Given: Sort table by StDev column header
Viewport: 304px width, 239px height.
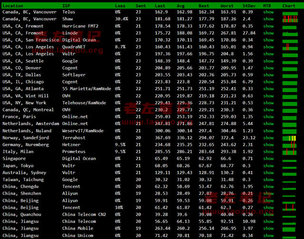Looking at the screenshot, I should pyautogui.click(x=248, y=6).
